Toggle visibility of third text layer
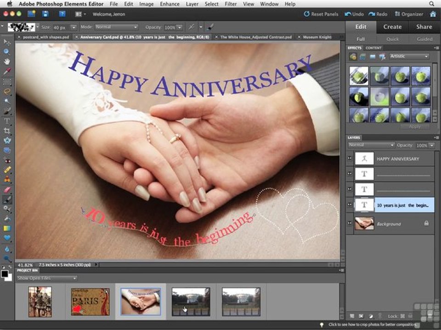Screen dimensions: 441x330 350,189
